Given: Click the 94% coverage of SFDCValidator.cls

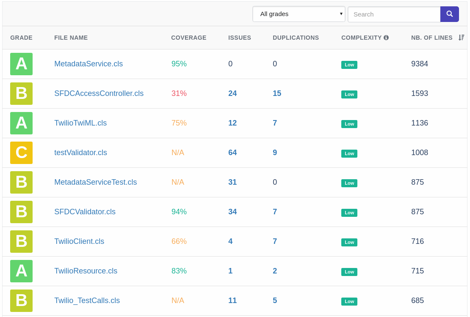Looking at the screenshot, I should [179, 212].
